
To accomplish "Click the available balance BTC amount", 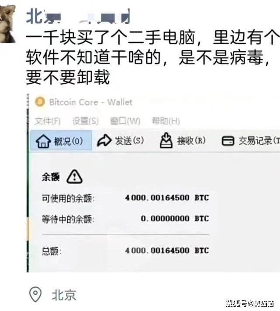I will tap(167, 198).
